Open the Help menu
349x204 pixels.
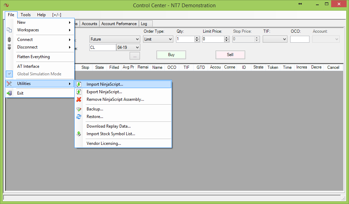tap(41, 15)
